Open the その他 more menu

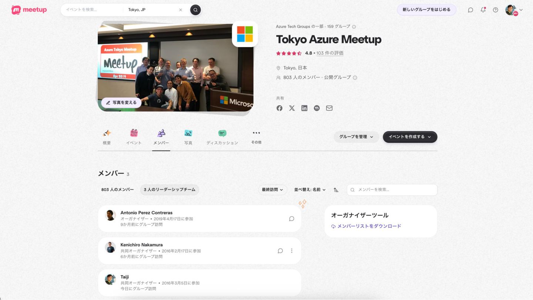pyautogui.click(x=256, y=137)
